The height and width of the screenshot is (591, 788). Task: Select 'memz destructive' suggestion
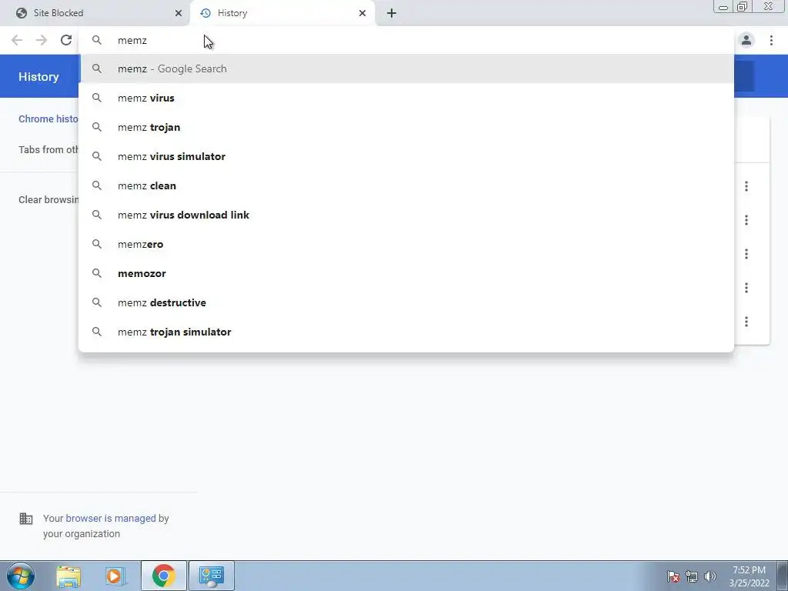pos(406,302)
